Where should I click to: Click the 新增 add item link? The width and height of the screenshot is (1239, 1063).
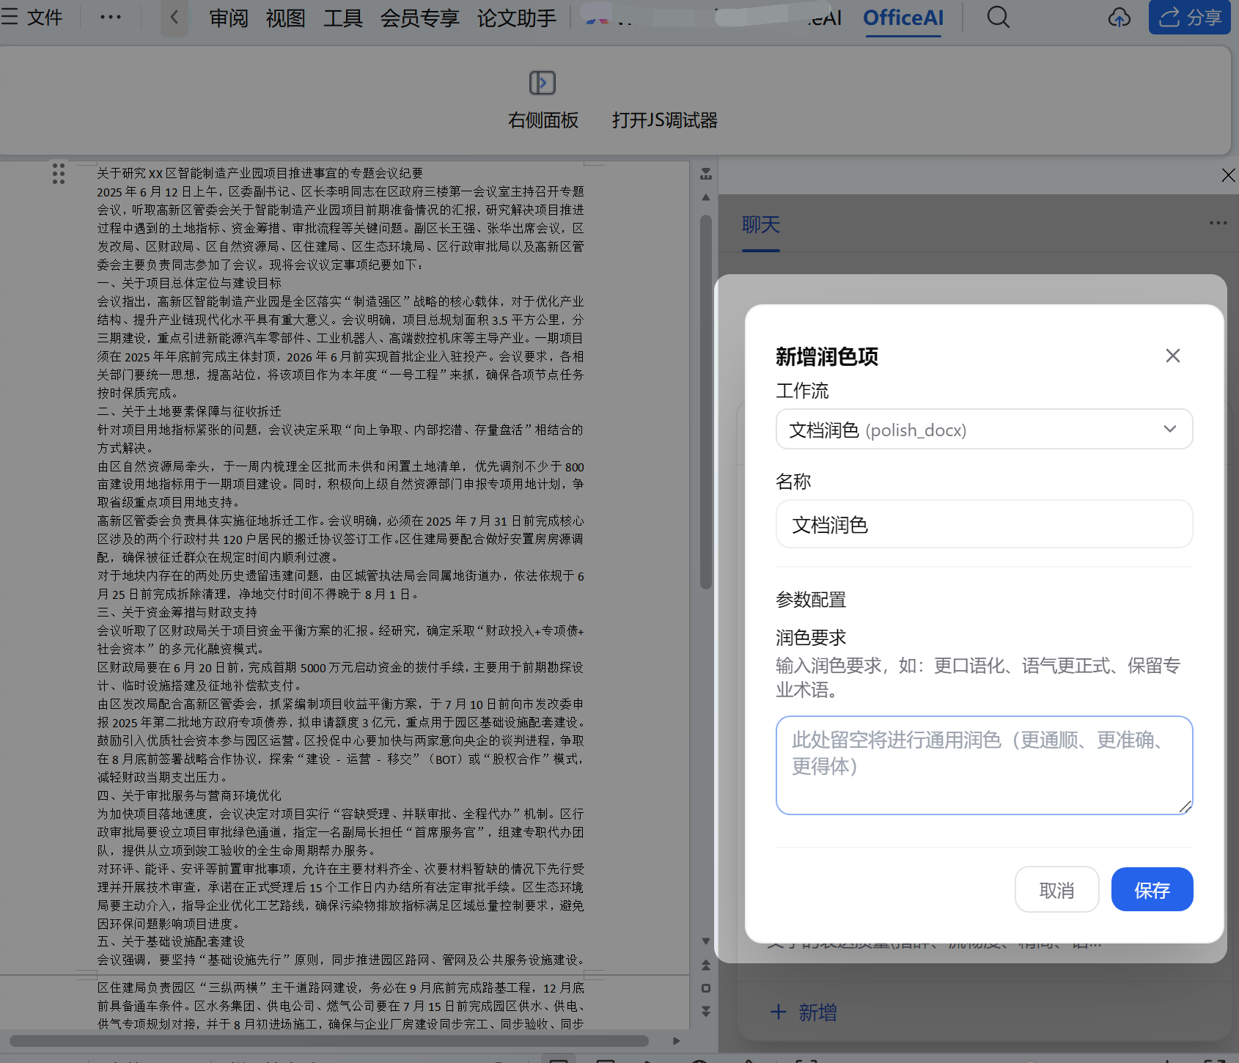[804, 1012]
